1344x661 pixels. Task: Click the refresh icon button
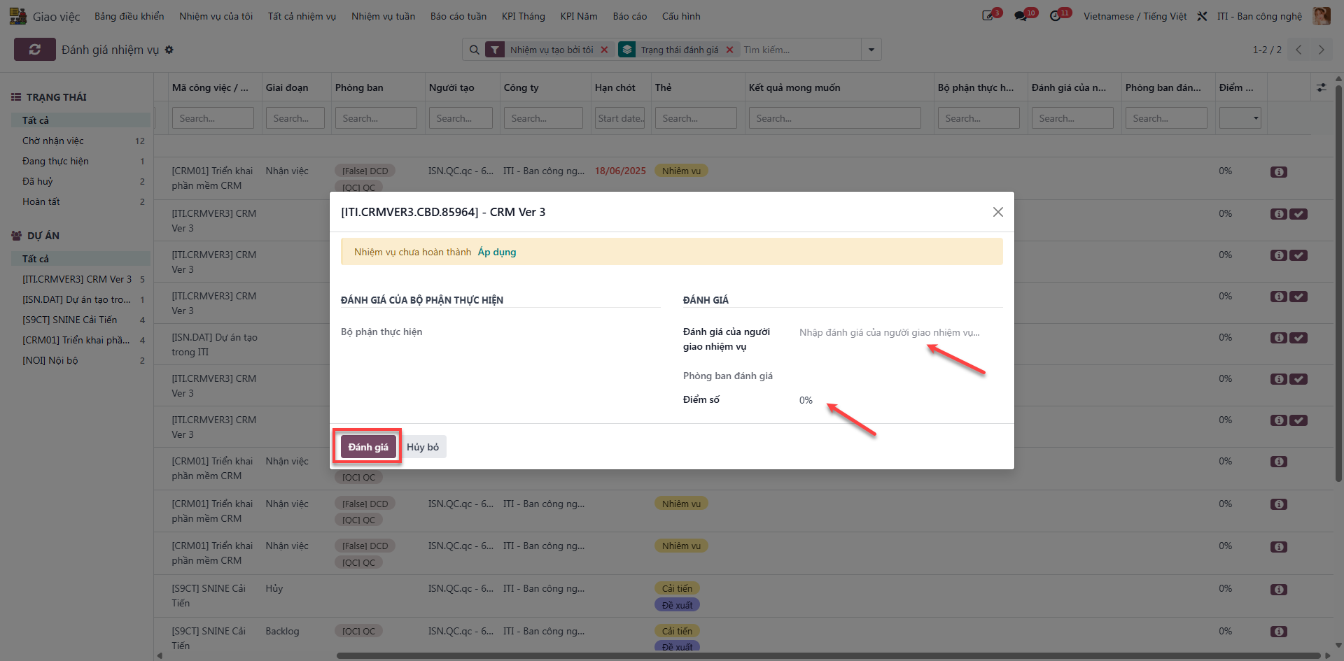[x=34, y=50]
